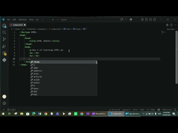
Task: Select 'article' suggestion
Action: coord(63,77)
